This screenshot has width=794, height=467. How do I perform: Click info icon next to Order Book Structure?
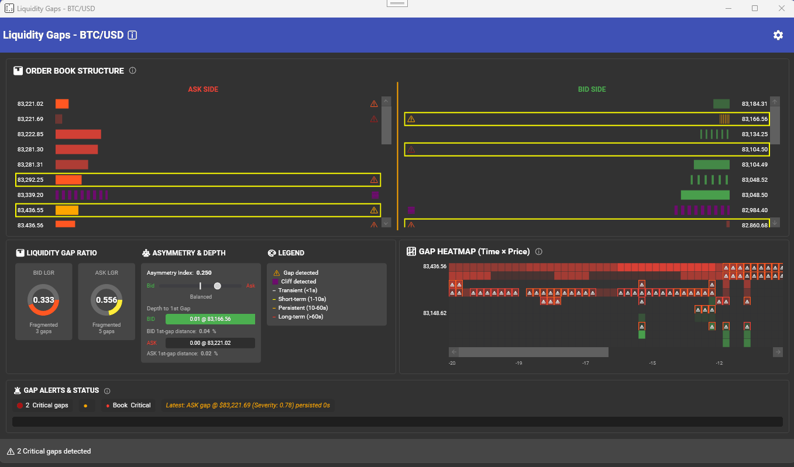[x=132, y=71]
